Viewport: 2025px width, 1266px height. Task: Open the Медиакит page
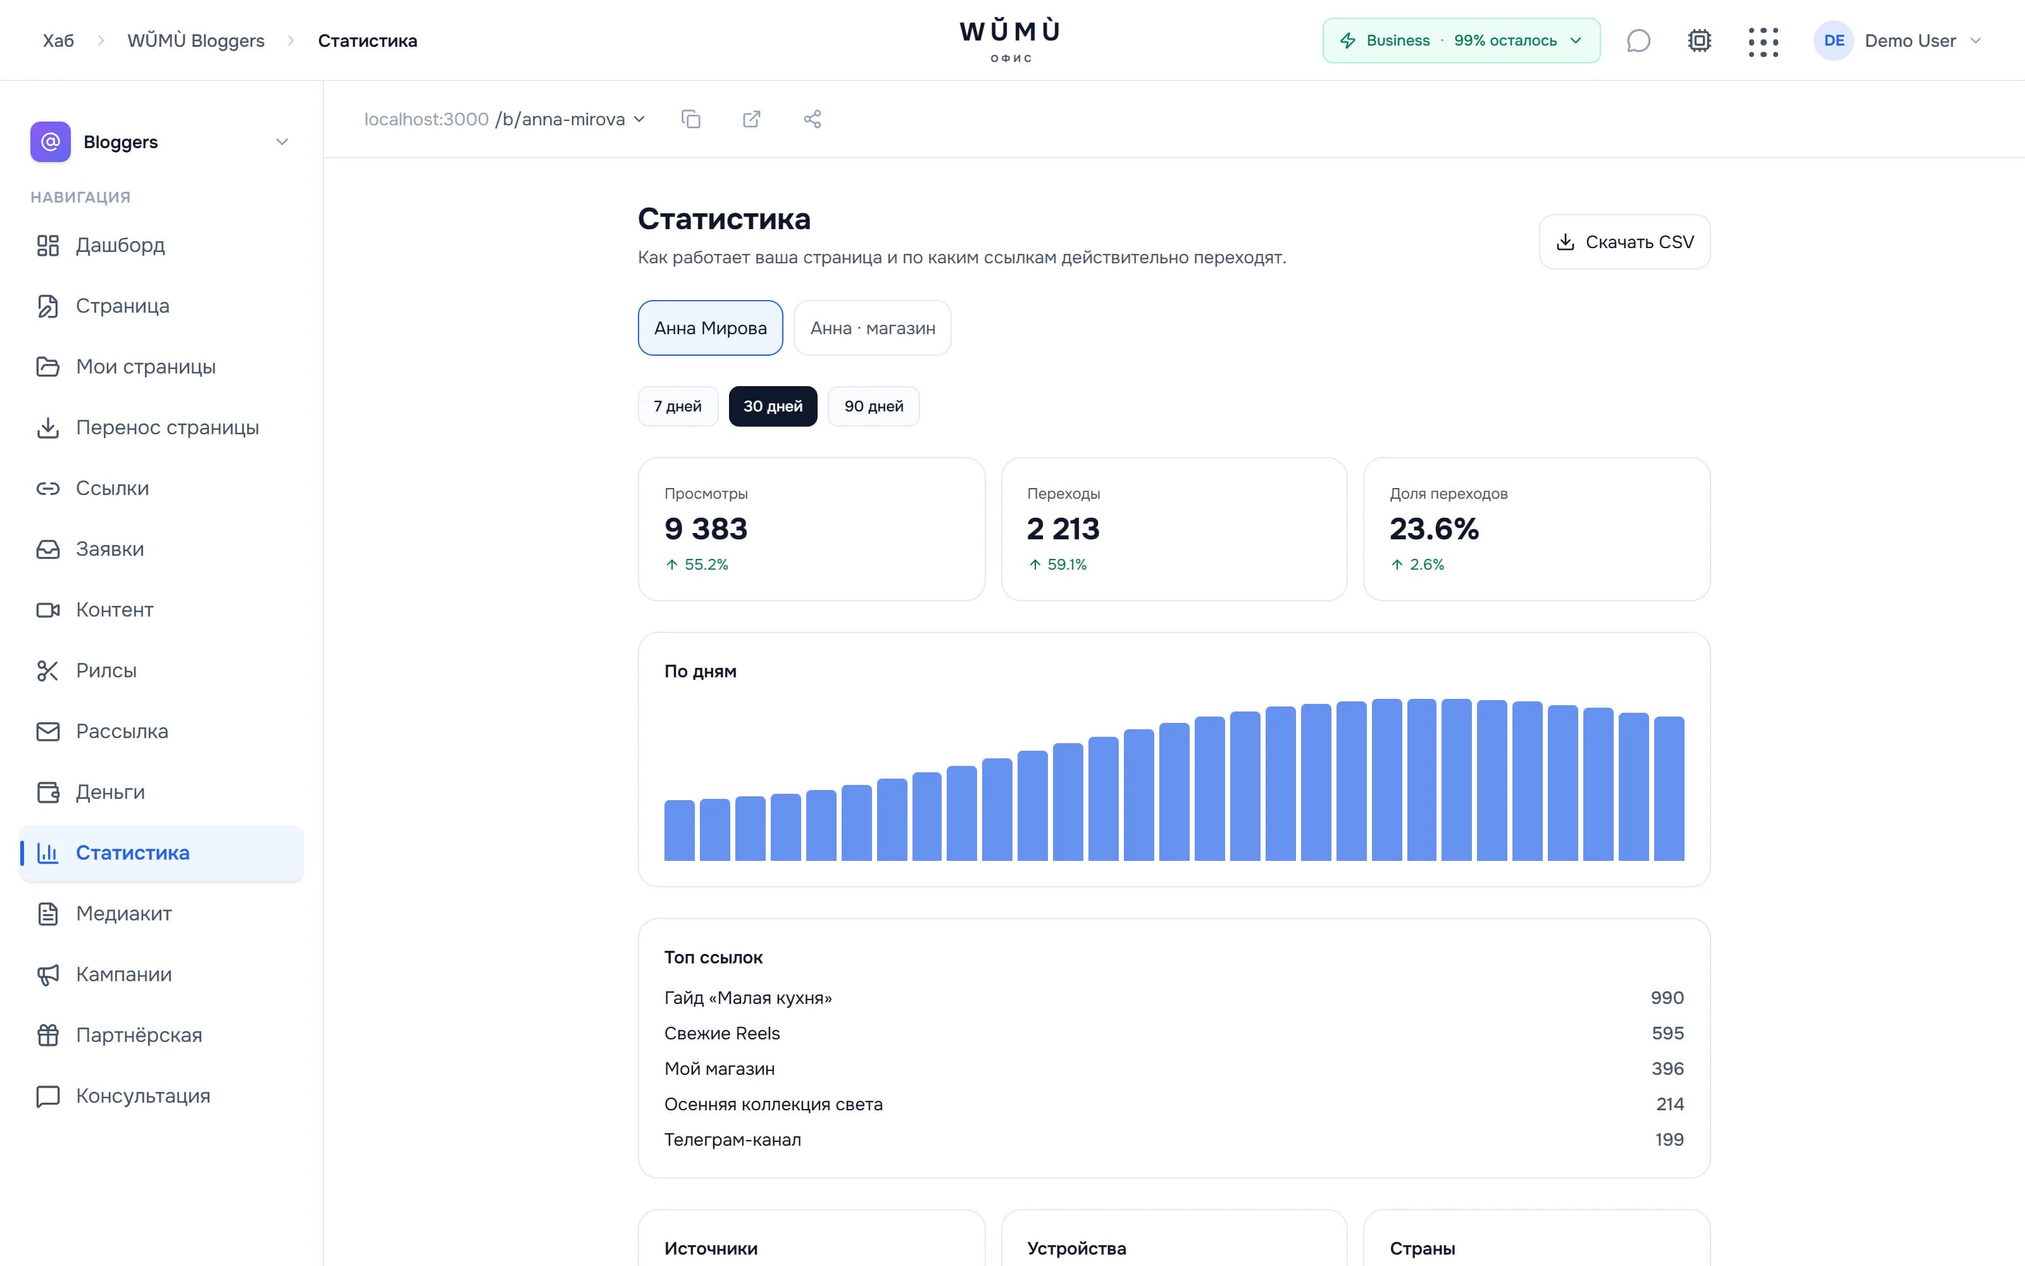point(161,913)
